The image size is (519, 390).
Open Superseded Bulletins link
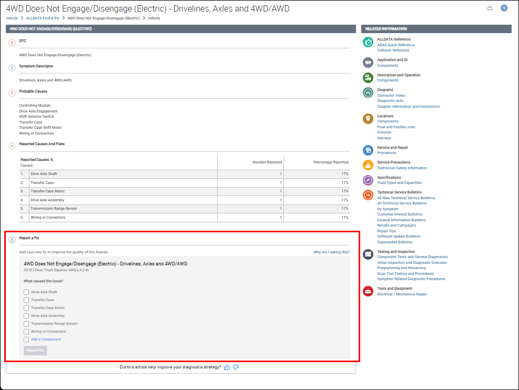point(395,242)
